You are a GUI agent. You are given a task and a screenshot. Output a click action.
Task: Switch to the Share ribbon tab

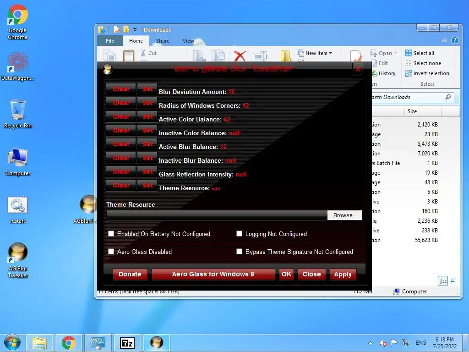tap(163, 41)
